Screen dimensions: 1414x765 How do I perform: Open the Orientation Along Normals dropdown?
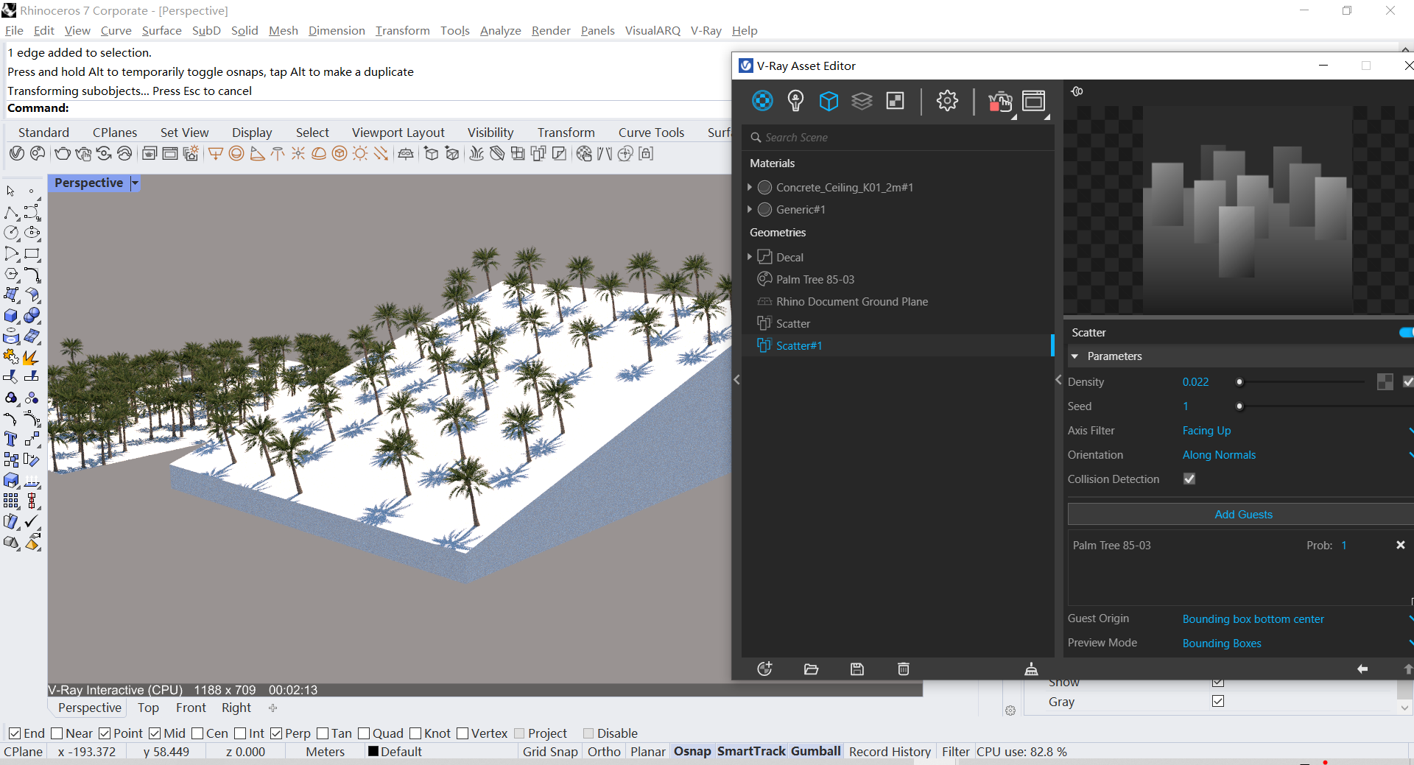1296,455
